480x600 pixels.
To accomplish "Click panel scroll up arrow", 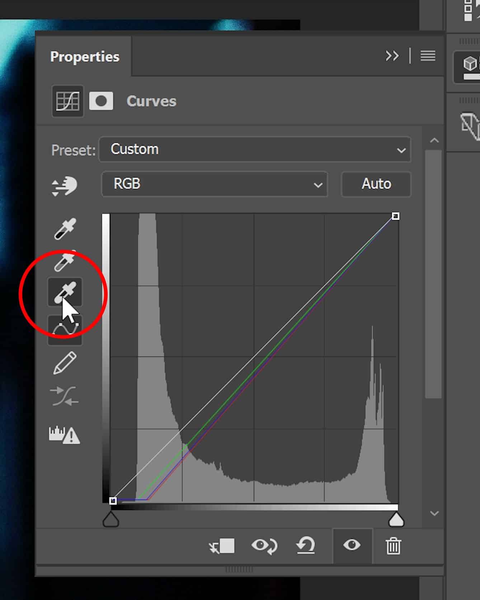I will tap(434, 141).
